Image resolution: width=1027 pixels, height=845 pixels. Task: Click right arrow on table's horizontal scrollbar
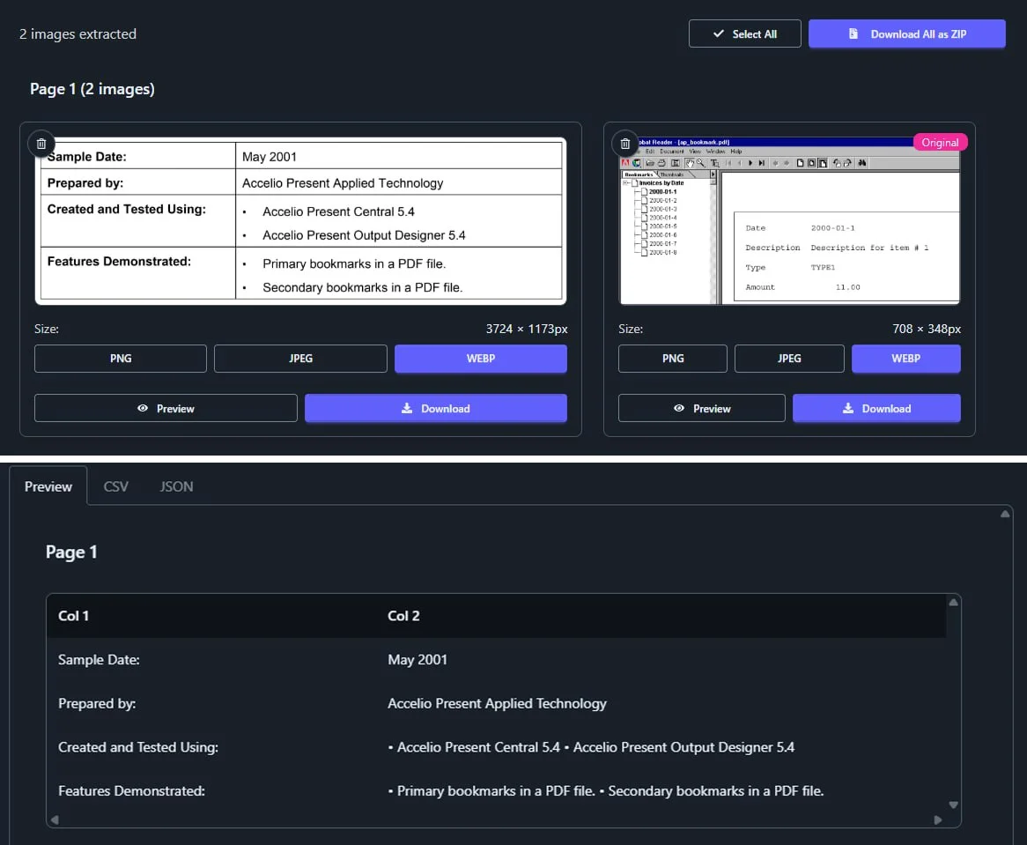click(937, 820)
